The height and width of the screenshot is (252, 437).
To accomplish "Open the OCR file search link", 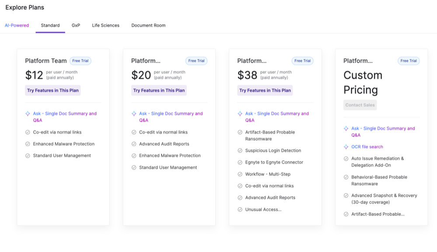I will (367, 147).
